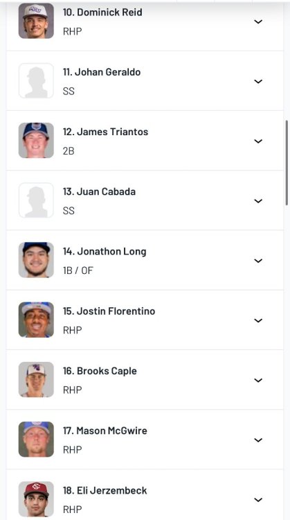Expand Jonathon Long's chevron arrow
290x520 pixels.
(x=258, y=261)
